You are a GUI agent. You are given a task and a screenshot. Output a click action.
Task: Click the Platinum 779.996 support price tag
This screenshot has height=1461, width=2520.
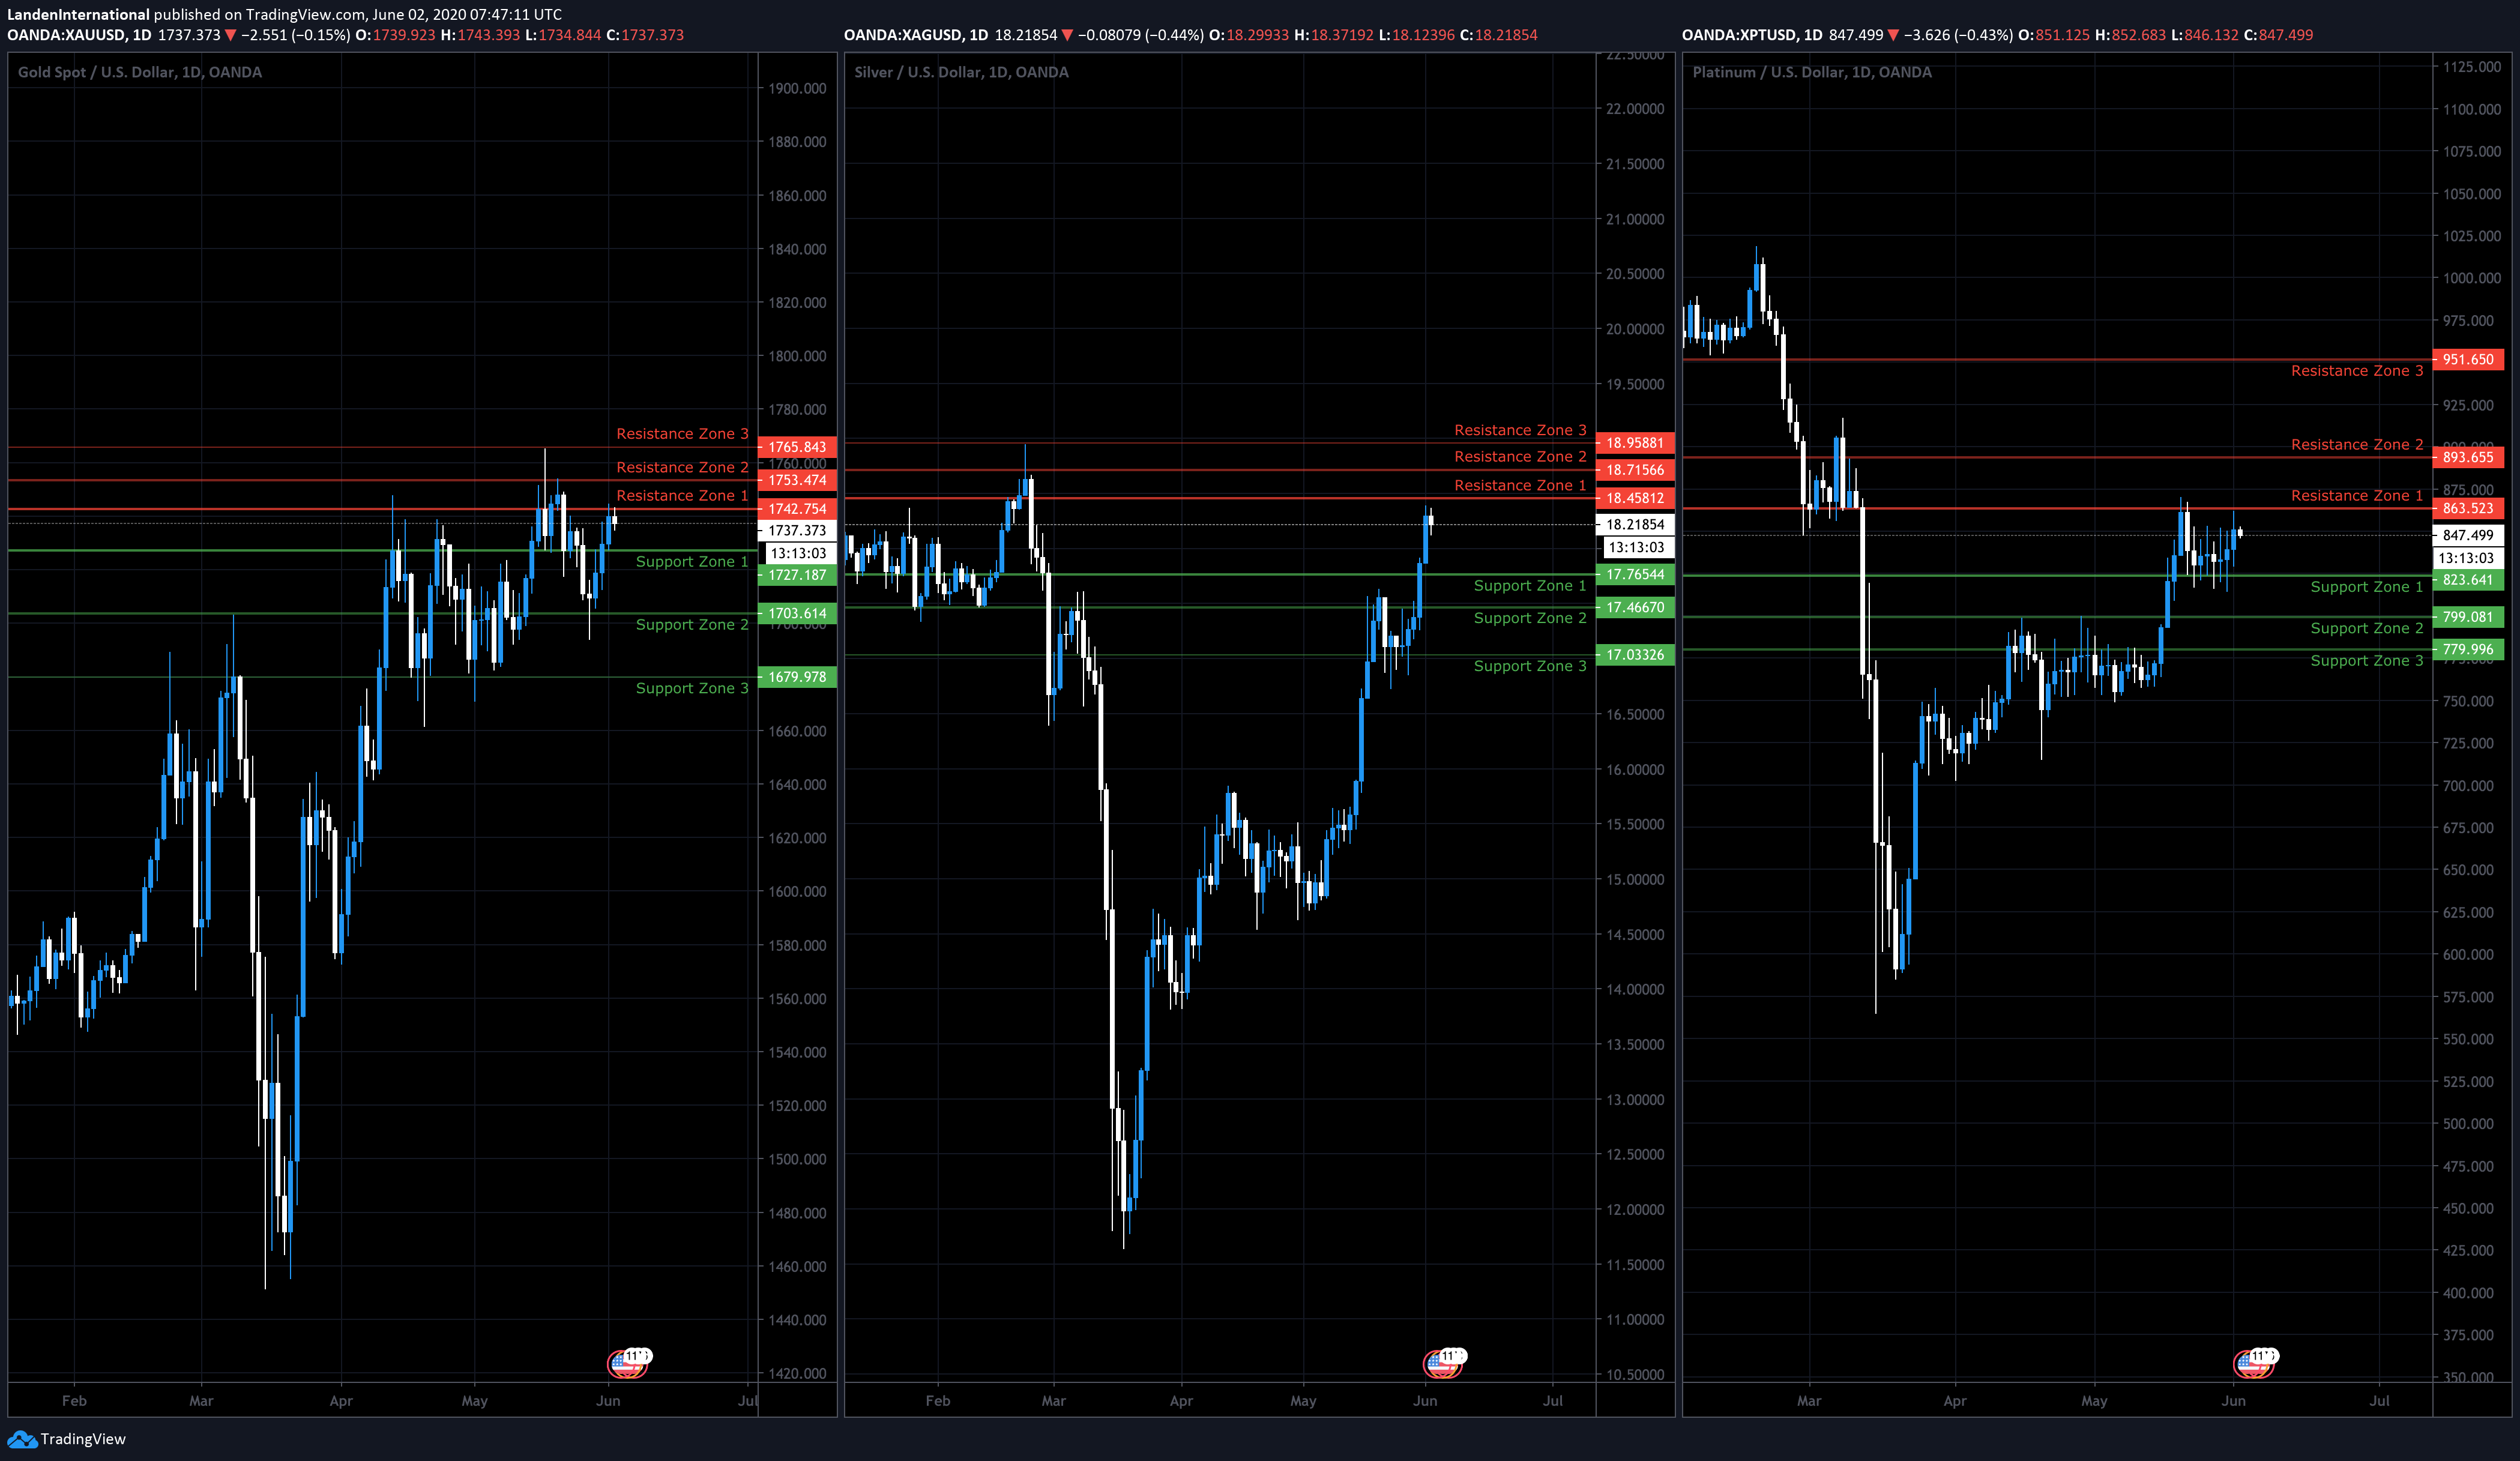tap(2468, 650)
